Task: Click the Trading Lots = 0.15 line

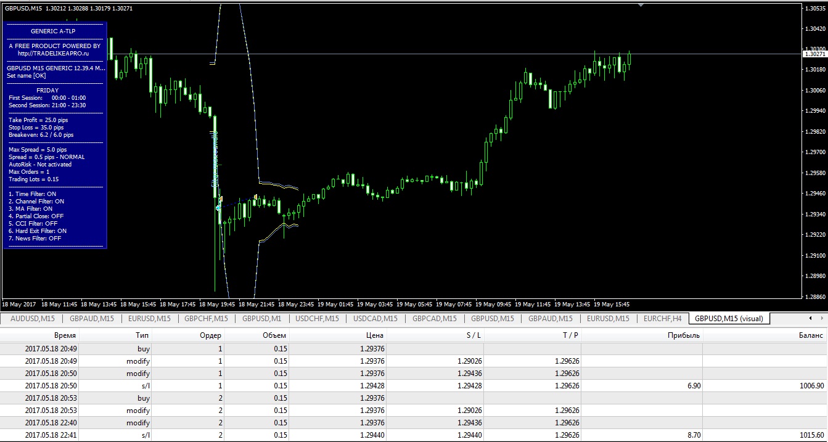Action: (34, 179)
